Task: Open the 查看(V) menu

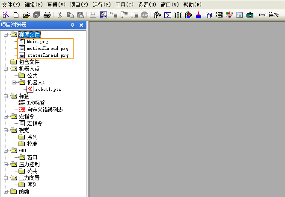Action: [56, 5]
